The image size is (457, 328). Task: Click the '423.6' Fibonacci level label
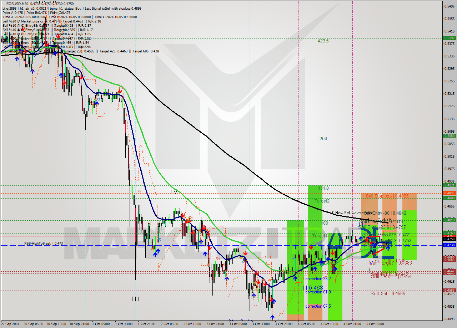[x=323, y=41]
